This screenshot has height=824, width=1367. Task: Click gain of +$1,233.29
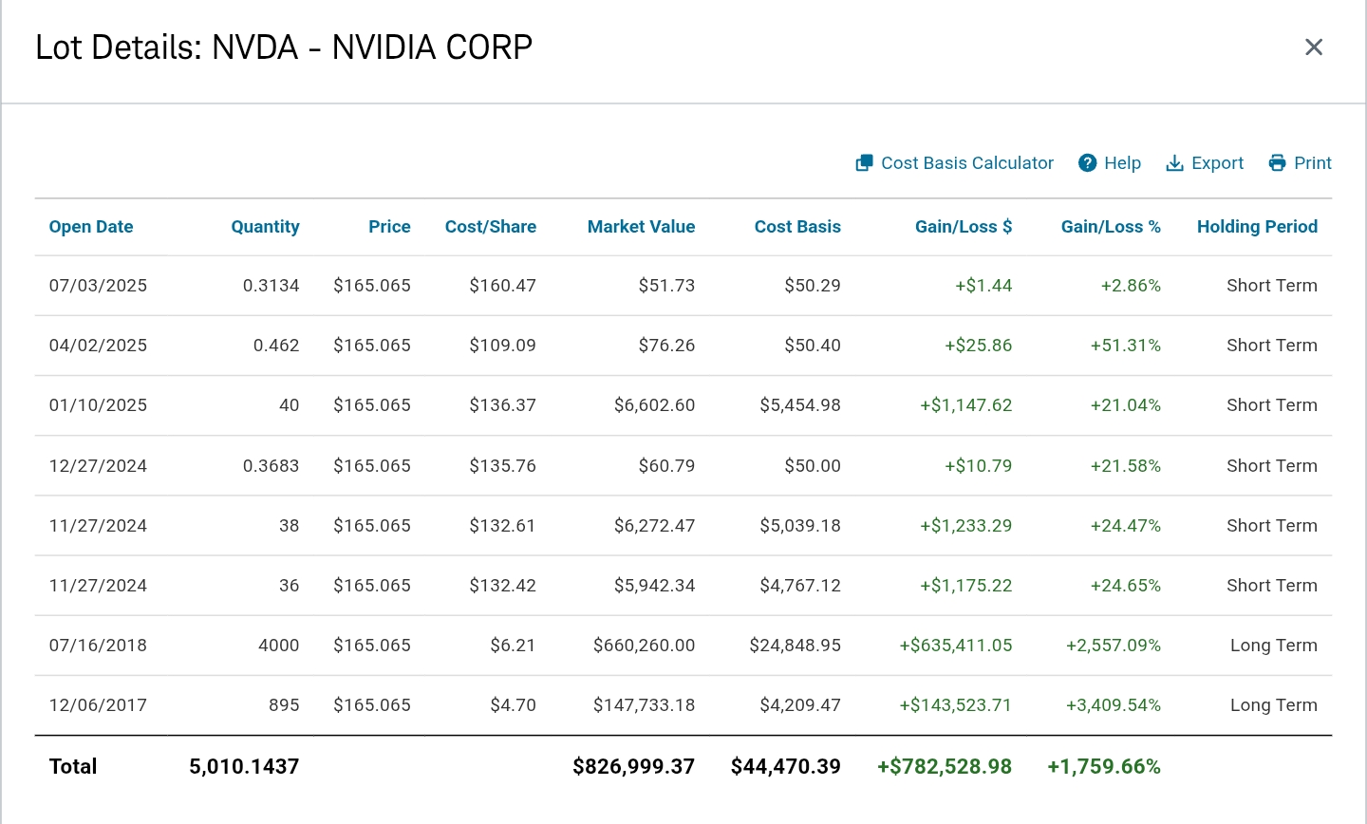pos(965,526)
